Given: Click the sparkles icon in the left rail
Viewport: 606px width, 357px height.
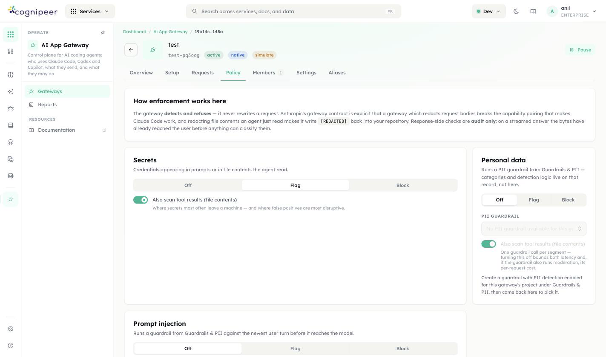Looking at the screenshot, I should pyautogui.click(x=11, y=91).
